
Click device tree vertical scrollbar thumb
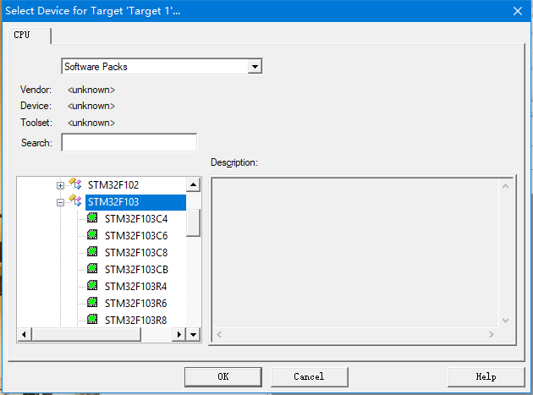194,222
